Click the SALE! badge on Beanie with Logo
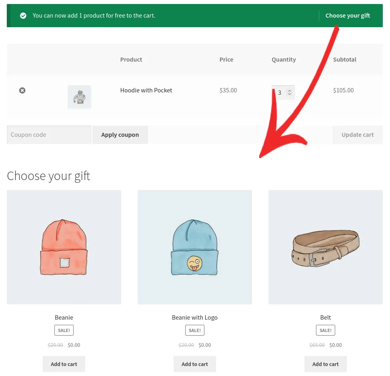 195,330
